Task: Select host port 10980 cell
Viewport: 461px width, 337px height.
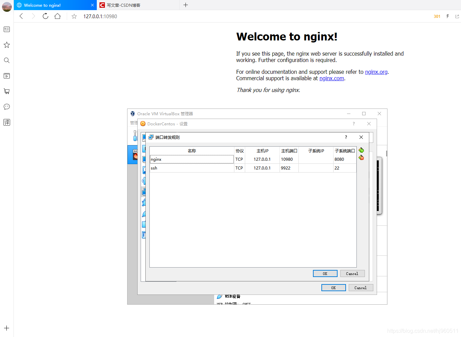Action: point(289,159)
